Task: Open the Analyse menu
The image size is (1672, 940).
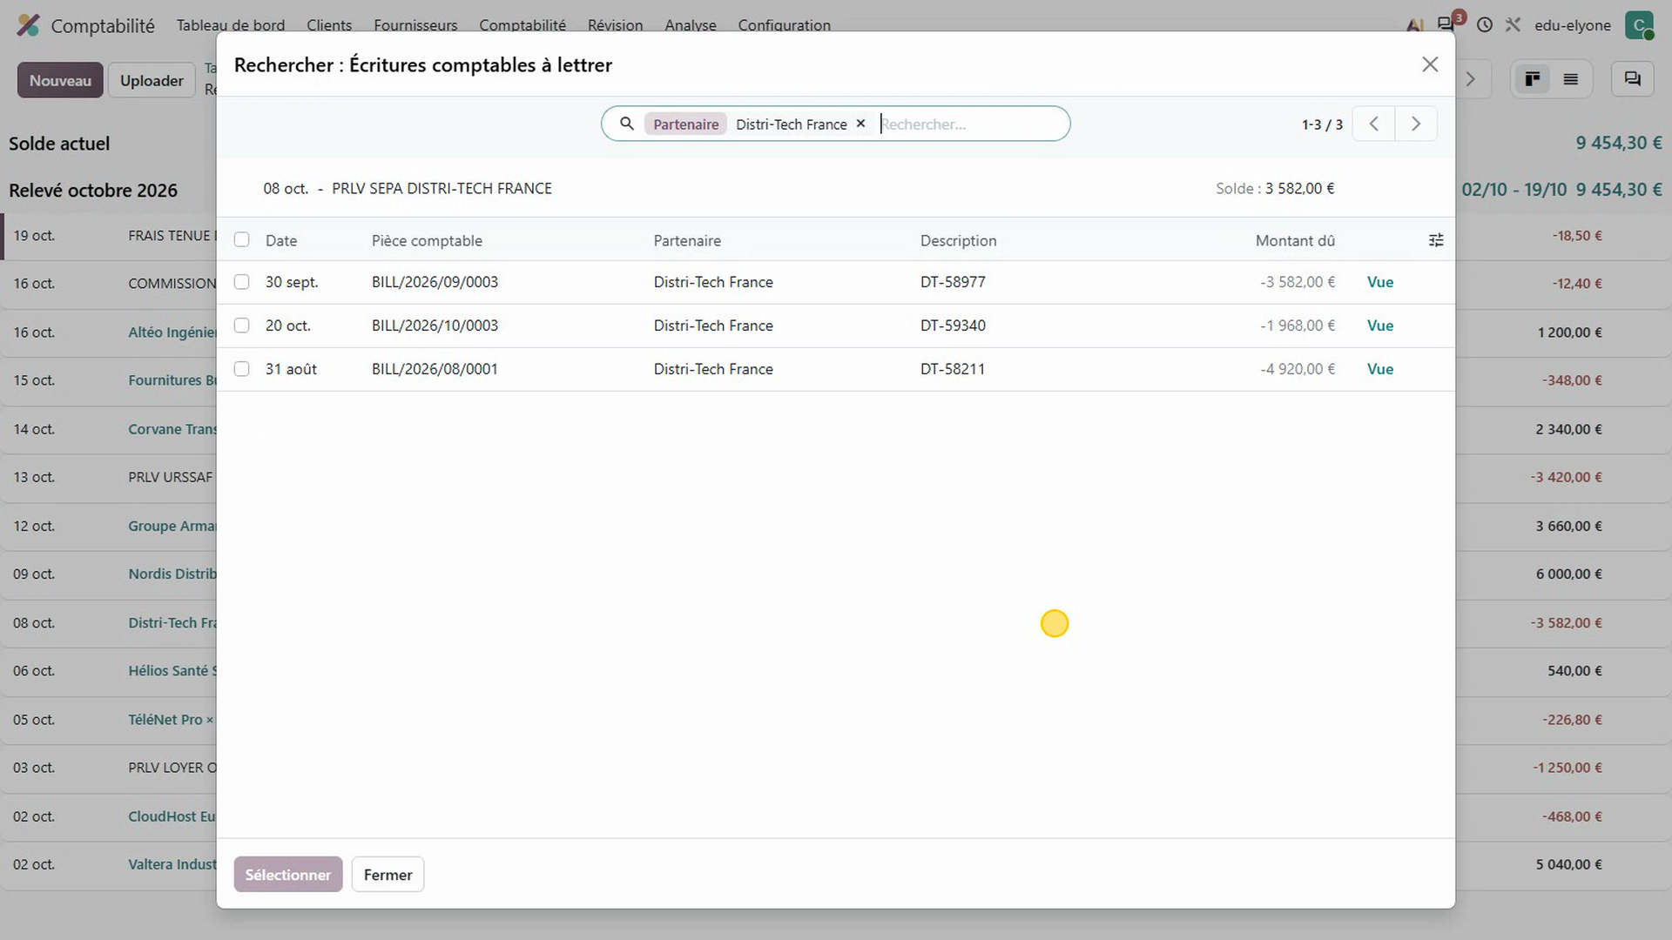Action: 691,25
